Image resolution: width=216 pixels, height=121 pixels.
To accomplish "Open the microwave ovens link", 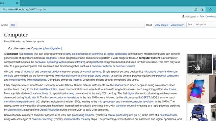I will pos(154,72).
